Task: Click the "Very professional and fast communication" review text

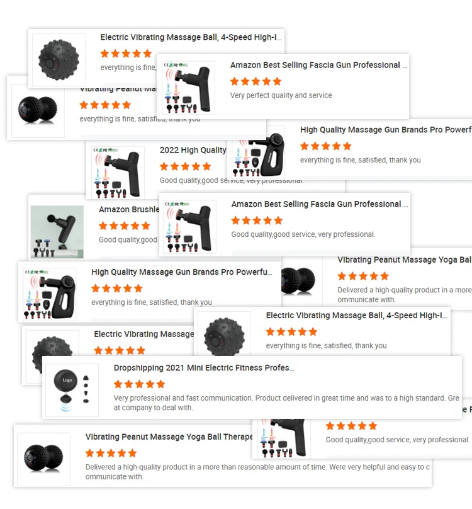Action: point(286,403)
